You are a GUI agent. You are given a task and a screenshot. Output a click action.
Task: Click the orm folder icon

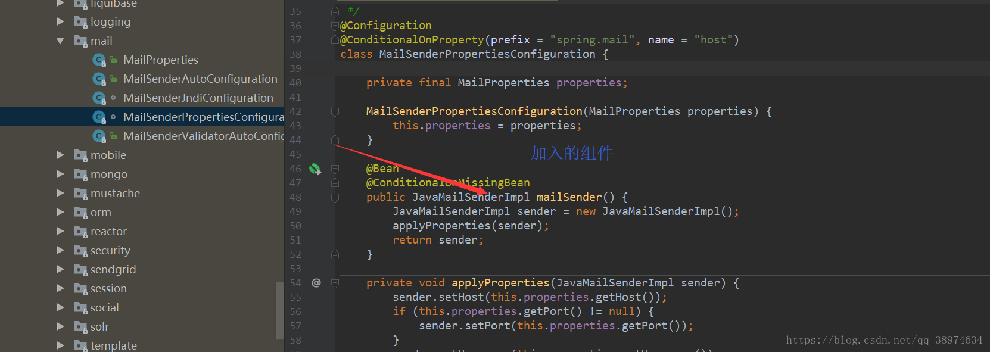pyautogui.click(x=80, y=213)
